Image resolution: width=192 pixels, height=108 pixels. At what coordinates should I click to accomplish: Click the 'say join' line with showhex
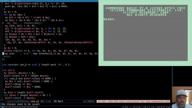51,53
